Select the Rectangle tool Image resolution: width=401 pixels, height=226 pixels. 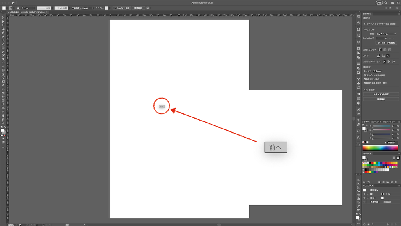click(x=3, y=48)
